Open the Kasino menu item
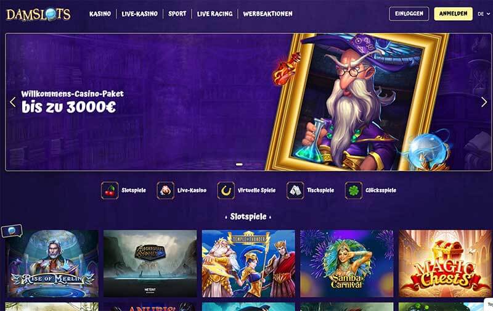The height and width of the screenshot is (311, 493). coord(100,14)
